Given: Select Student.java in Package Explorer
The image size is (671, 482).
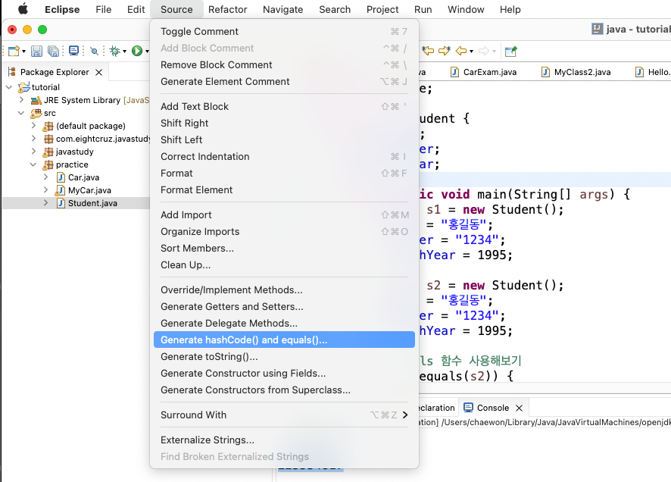Looking at the screenshot, I should click(92, 203).
